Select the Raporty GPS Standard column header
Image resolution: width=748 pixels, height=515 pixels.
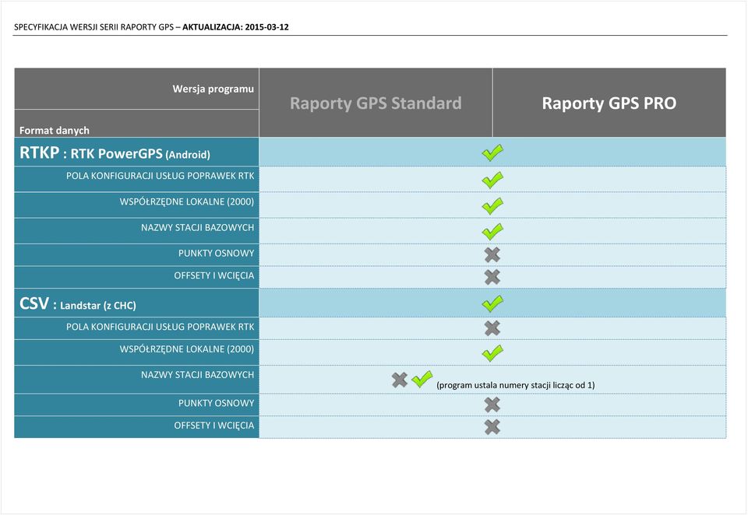[x=376, y=103]
